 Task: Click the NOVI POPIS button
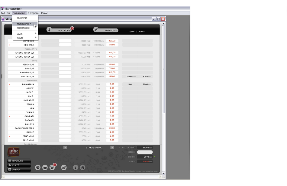(x=106, y=30)
